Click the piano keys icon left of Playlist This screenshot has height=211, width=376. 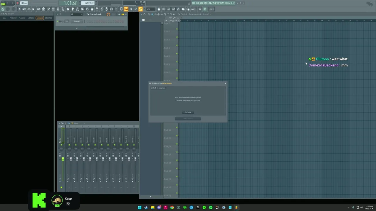click(x=143, y=20)
